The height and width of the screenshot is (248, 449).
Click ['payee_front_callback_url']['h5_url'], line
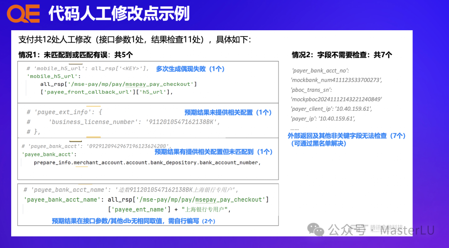(x=106, y=92)
